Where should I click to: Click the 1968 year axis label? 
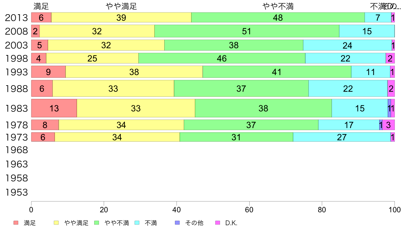(16, 150)
